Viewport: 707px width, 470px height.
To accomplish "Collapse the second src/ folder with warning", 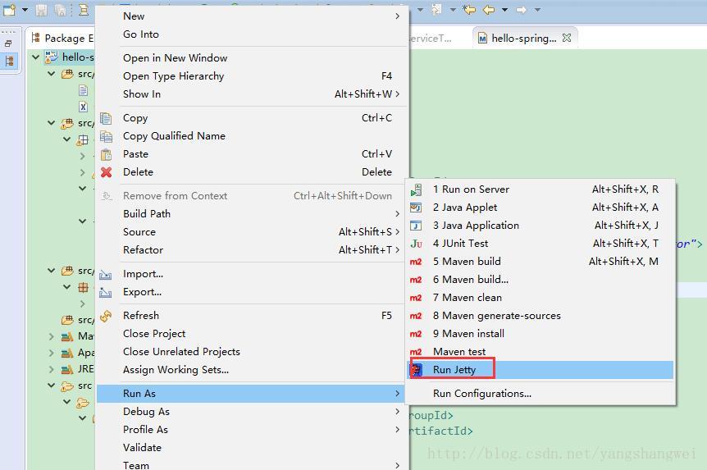I will (52, 123).
